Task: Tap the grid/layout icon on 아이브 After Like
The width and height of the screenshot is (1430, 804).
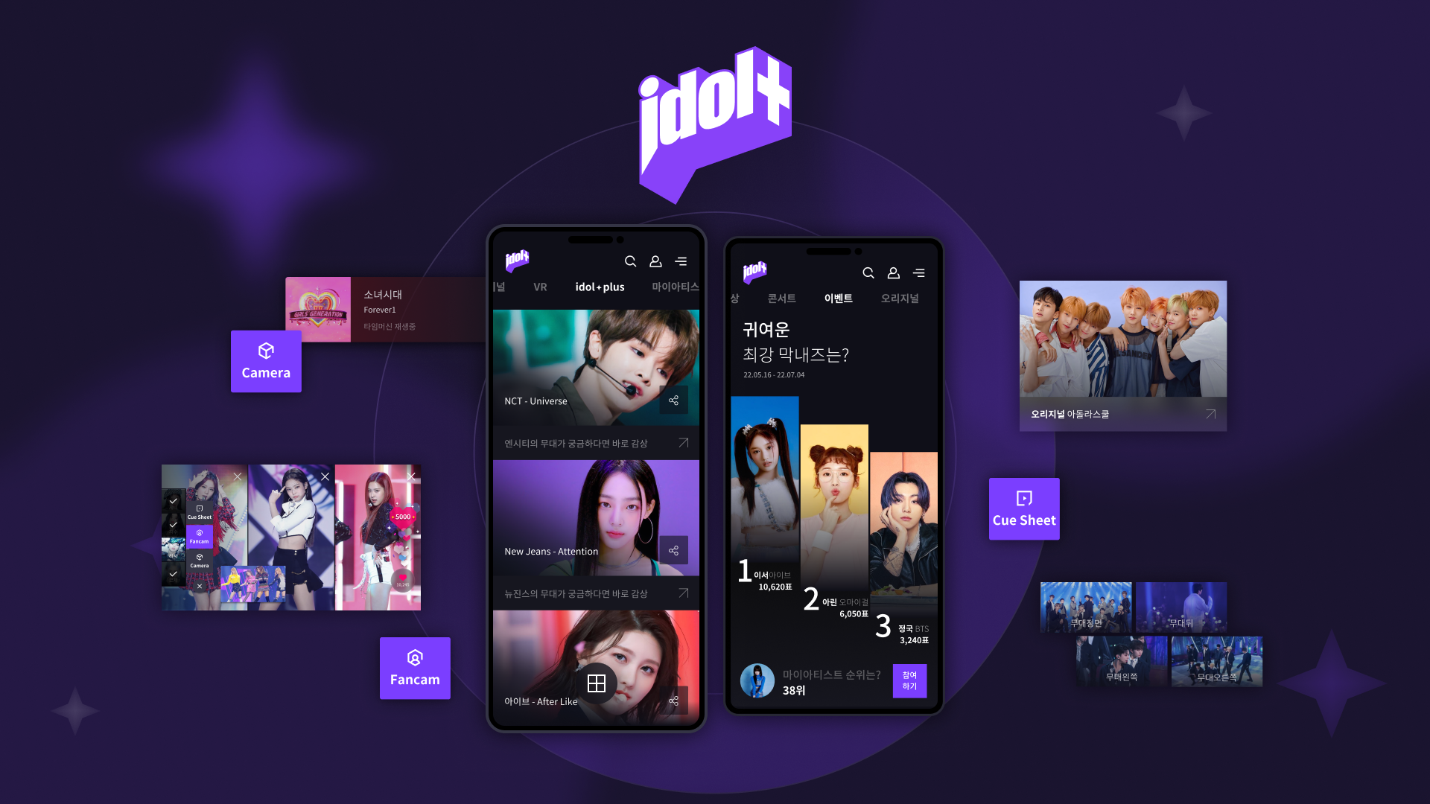Action: coord(595,680)
